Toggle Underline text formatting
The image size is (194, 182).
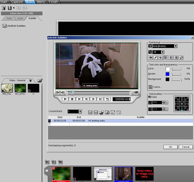160,58
